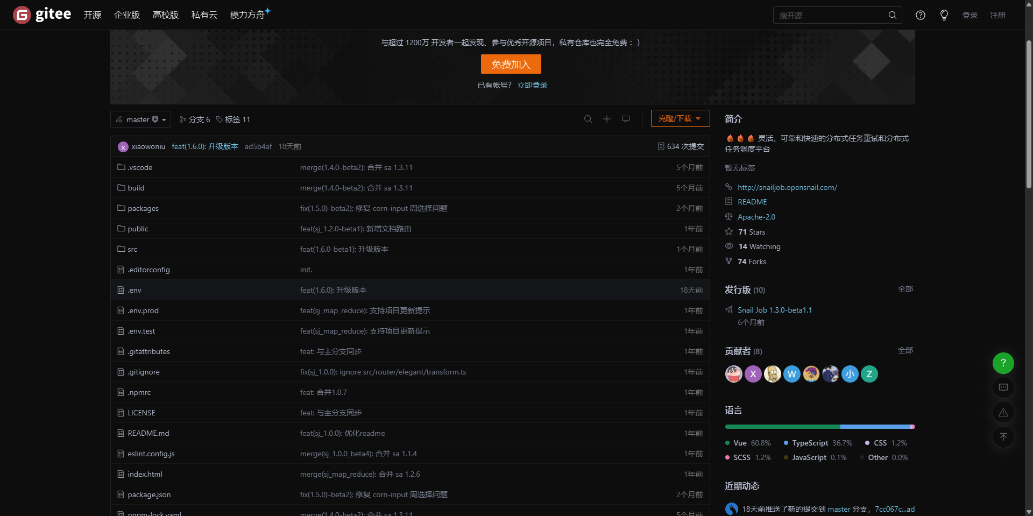This screenshot has height=516, width=1033.
Task: Click the language percentage color bar
Action: pos(820,427)
